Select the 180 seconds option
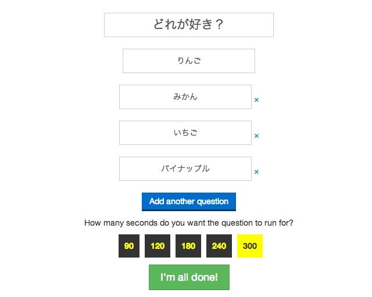The image size is (372, 297). 188,246
